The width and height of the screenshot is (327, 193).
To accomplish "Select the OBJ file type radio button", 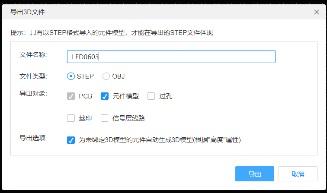I will [x=106, y=76].
